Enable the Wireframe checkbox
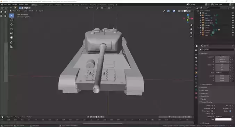235x127 pixels. (x=212, y=108)
